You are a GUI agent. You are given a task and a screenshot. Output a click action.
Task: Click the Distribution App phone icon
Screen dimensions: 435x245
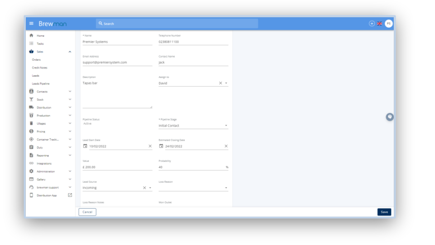pos(31,195)
